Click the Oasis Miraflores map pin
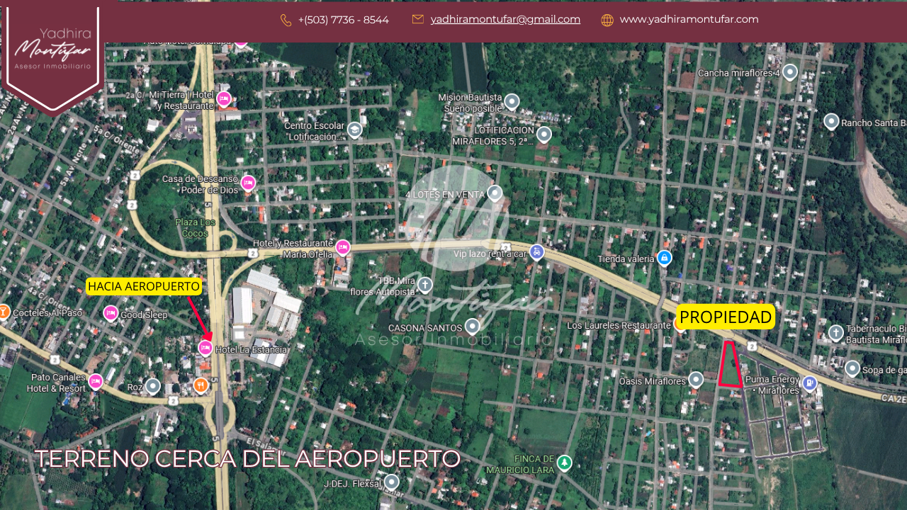Viewport: 907px width, 510px height. click(x=696, y=380)
